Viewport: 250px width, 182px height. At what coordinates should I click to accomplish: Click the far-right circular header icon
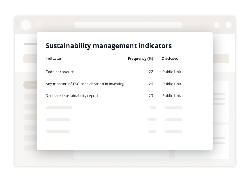pos(229,25)
